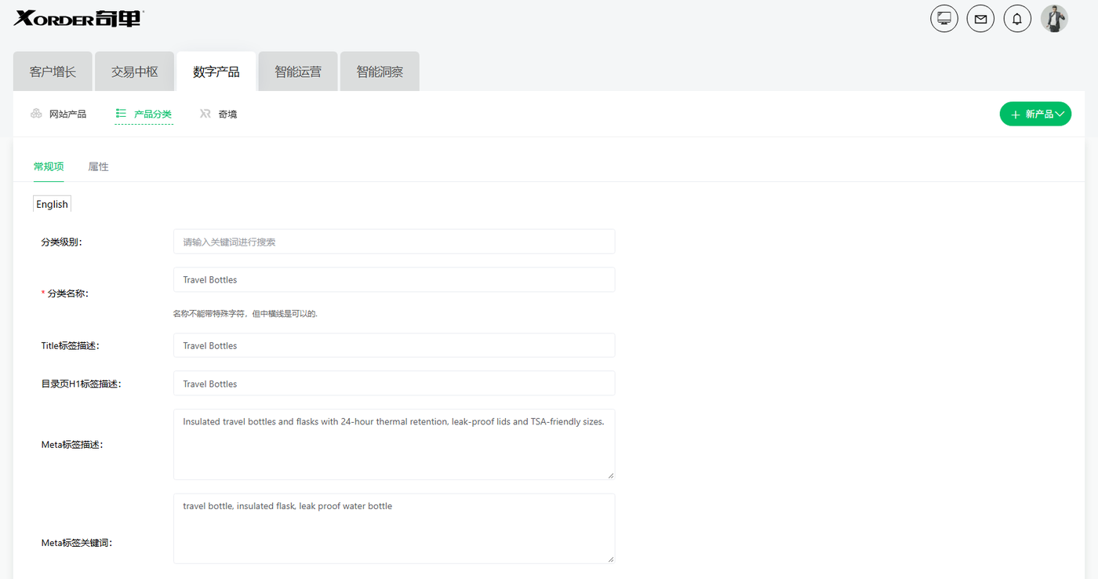
Task: Open the 智能洞察 tab
Action: (x=380, y=71)
